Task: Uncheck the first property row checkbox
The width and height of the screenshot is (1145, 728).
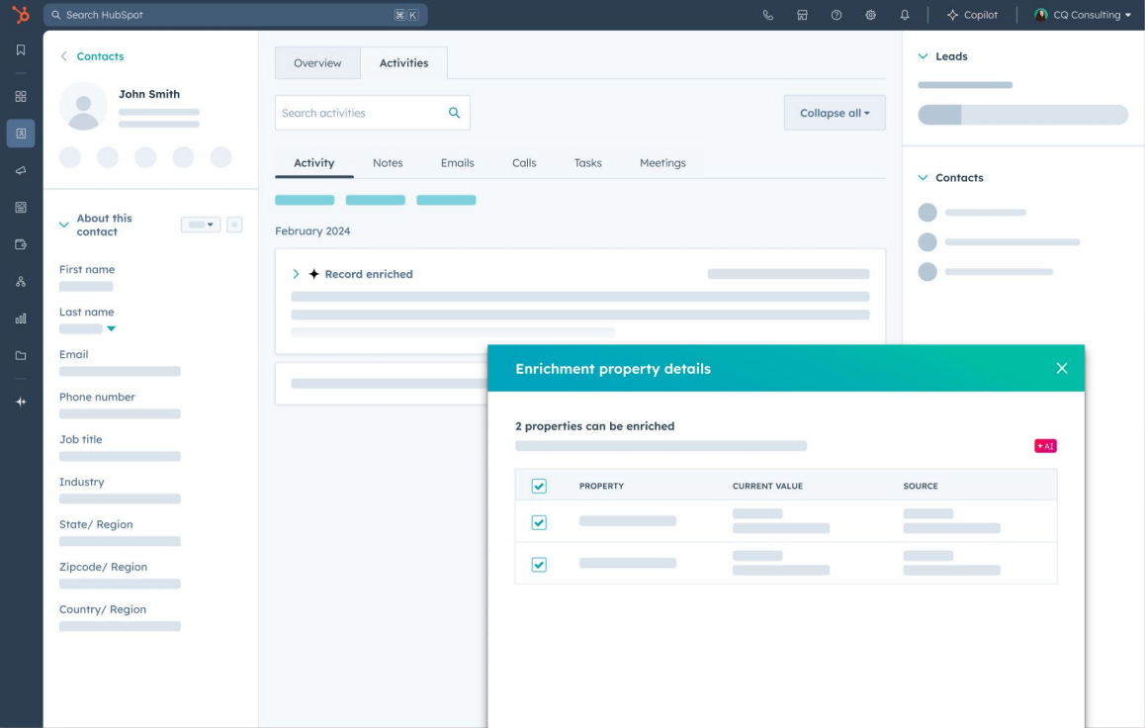Action: 539,522
